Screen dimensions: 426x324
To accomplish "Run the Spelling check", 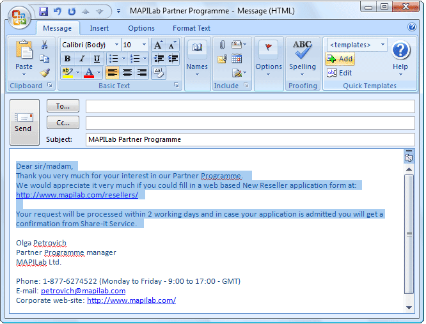I will [303, 59].
